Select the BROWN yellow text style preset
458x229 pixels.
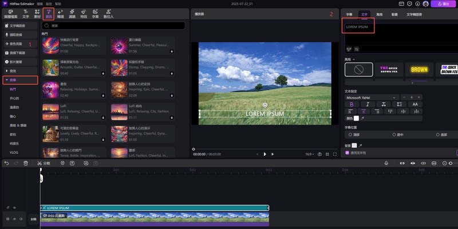[x=420, y=70]
